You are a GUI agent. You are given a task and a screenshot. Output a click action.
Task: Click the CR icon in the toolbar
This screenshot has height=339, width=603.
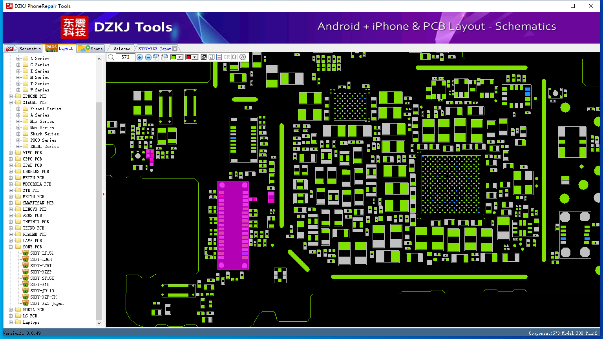227,57
